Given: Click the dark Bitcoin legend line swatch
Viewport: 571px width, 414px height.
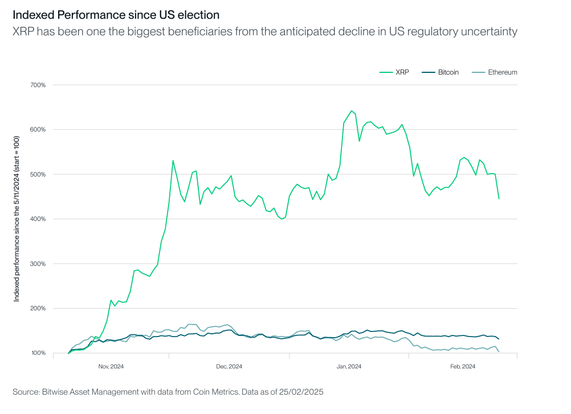Looking at the screenshot, I should pos(428,72).
